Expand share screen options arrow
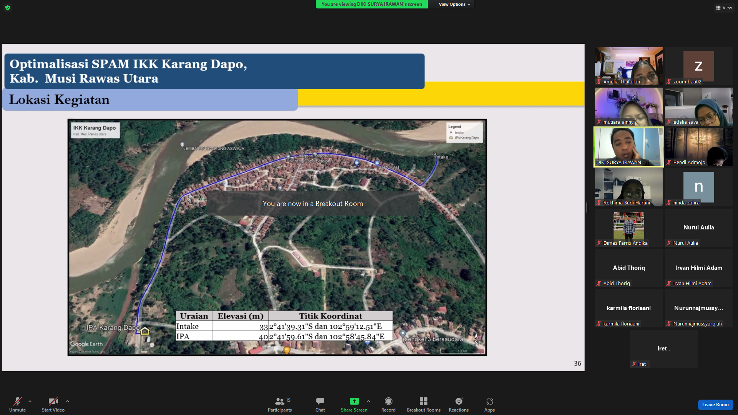This screenshot has width=738, height=415. pyautogui.click(x=369, y=401)
